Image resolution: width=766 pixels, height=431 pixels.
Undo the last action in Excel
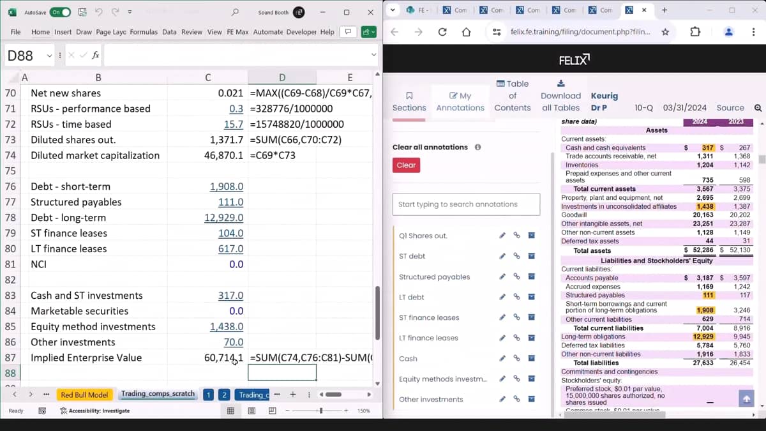(98, 12)
